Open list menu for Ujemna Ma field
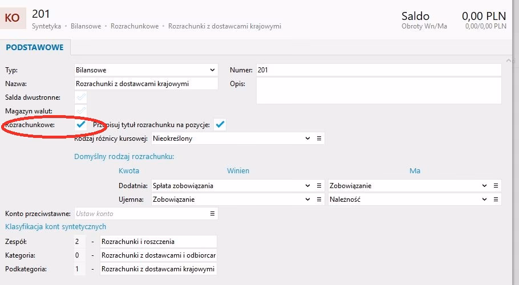Viewport: 519px width, 285px height. (x=496, y=199)
